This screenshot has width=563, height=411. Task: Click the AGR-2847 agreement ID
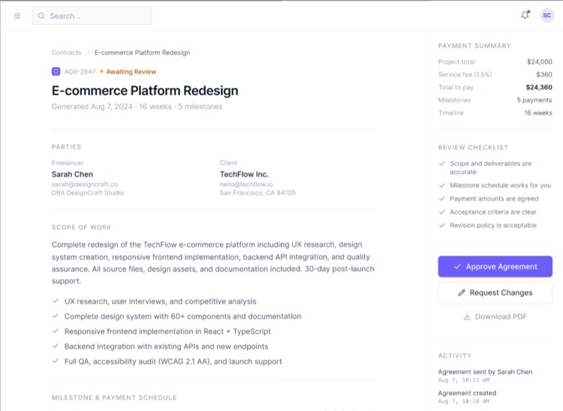pos(80,72)
